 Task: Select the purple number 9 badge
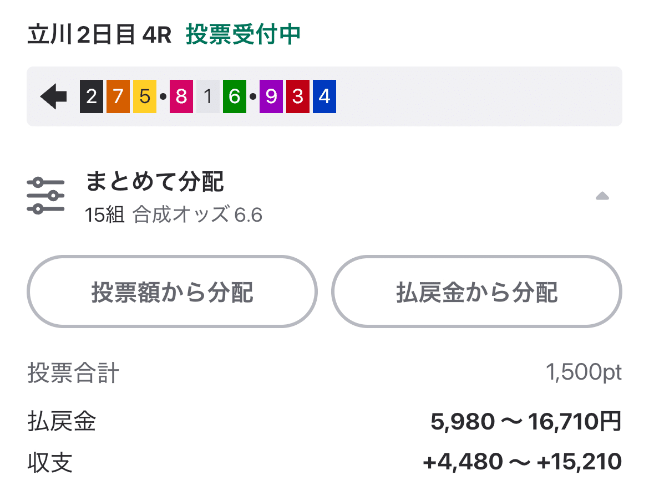click(x=270, y=95)
